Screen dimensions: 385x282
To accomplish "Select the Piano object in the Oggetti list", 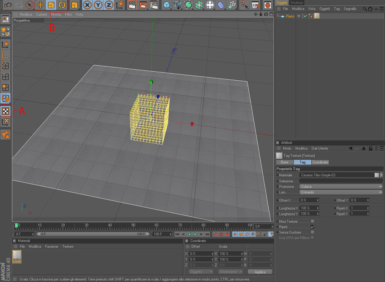I will 290,16.
